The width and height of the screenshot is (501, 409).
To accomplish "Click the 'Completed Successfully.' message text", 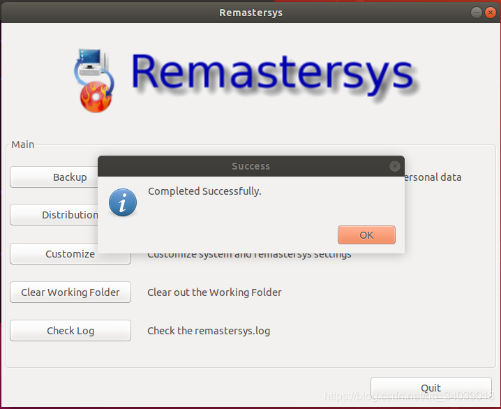I will [x=204, y=191].
